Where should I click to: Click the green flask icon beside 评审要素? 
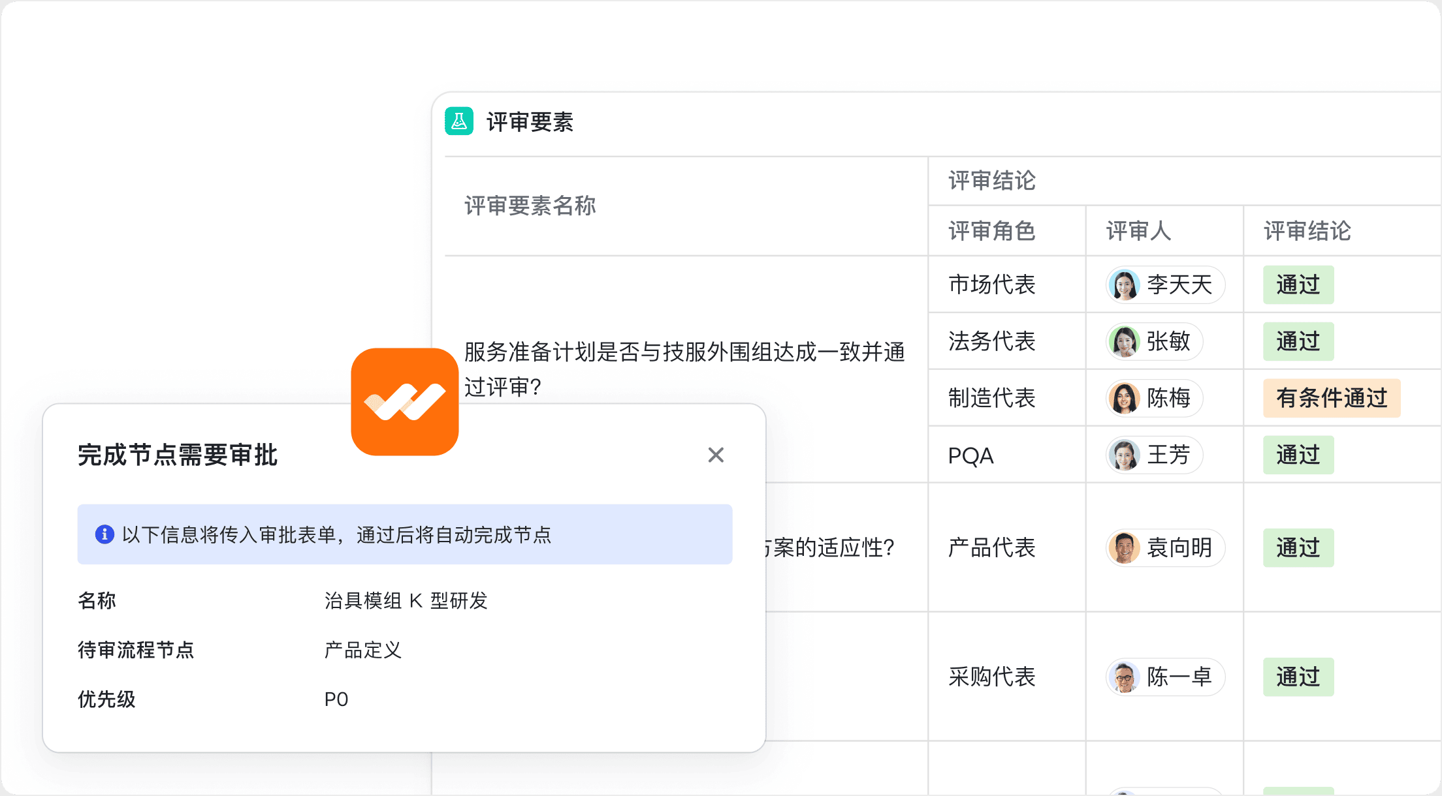[459, 121]
